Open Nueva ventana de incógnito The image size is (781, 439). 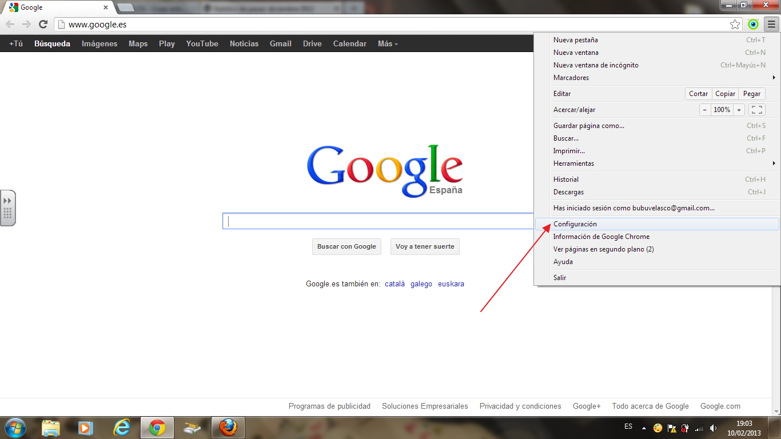pos(657,65)
